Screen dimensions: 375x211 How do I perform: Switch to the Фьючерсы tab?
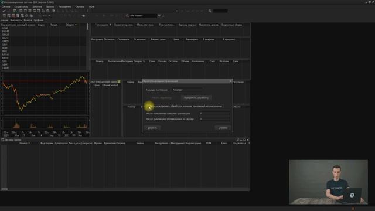click(x=16, y=21)
